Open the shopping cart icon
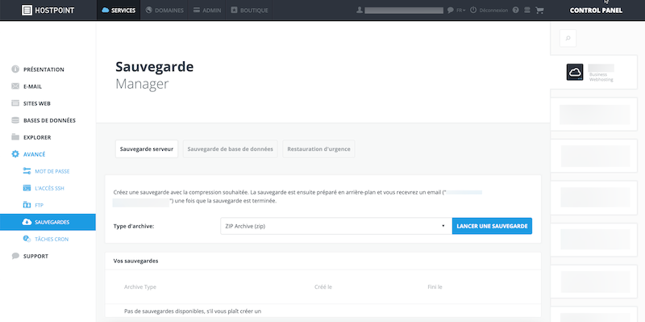 point(539,10)
